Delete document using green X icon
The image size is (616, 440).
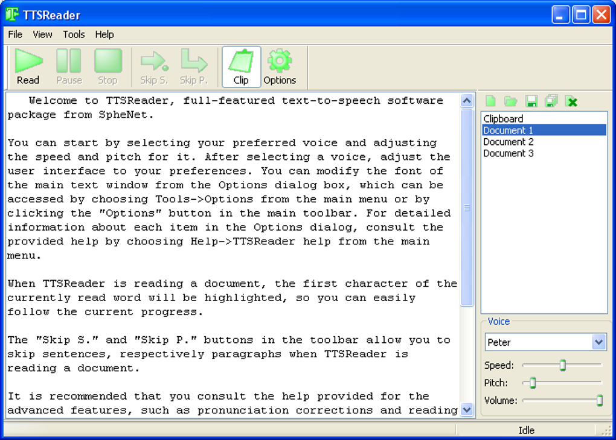click(x=571, y=101)
